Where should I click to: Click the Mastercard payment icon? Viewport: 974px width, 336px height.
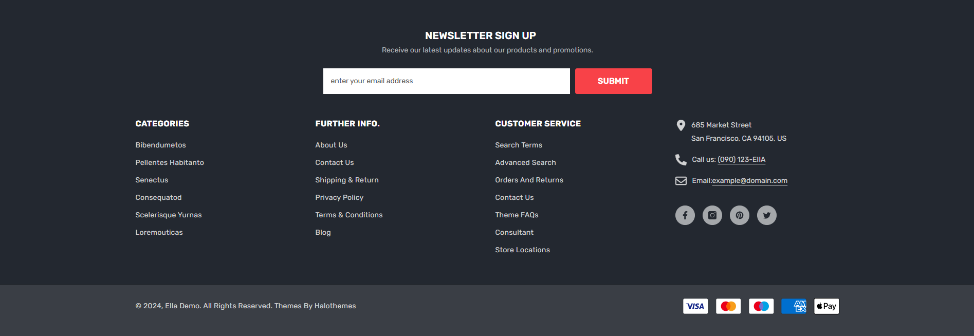(728, 306)
